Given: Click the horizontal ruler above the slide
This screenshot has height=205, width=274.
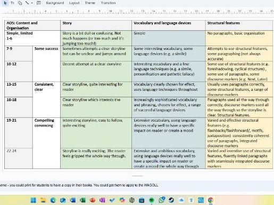Looking at the screenshot, I should [x=137, y=11].
